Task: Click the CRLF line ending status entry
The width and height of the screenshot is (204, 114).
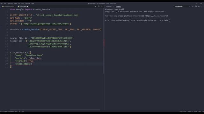Action: pyautogui.click(x=200, y=111)
